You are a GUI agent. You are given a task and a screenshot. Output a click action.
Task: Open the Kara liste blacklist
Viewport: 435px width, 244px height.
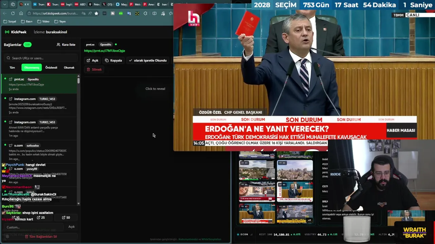pos(66,45)
